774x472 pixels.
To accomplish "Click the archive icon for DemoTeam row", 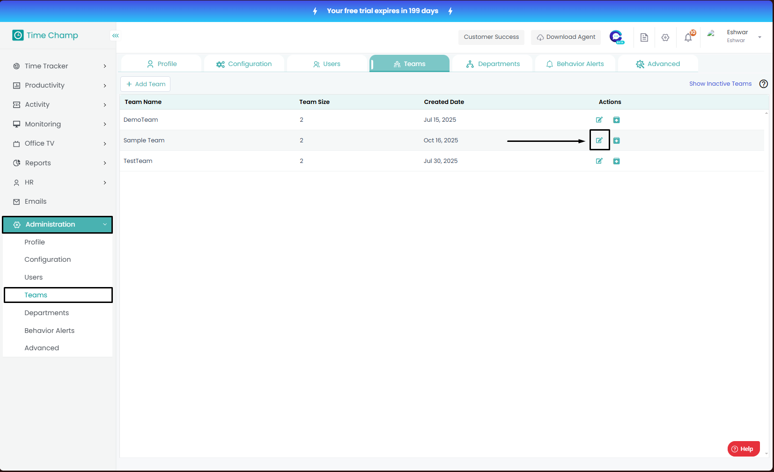I will pos(616,120).
